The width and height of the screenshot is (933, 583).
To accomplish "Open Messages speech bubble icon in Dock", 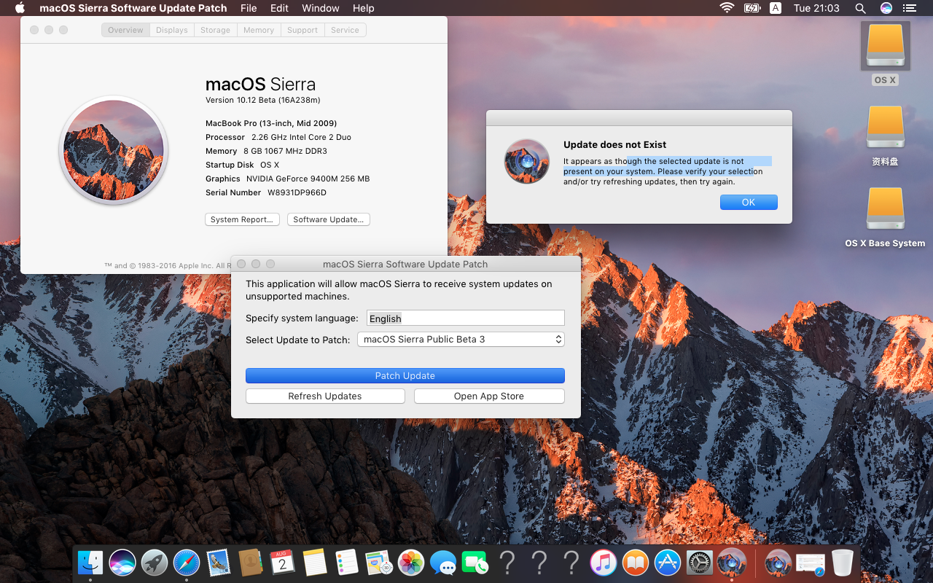I will pyautogui.click(x=443, y=562).
